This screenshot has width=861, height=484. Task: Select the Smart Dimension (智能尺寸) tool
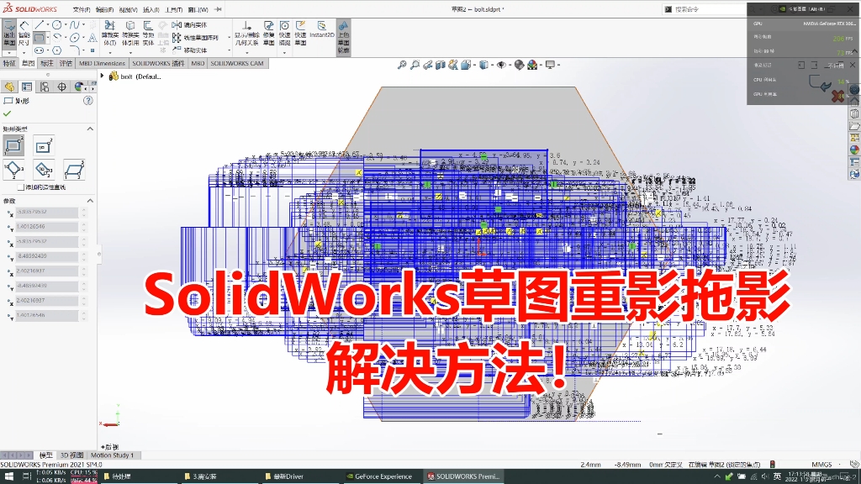coord(24,33)
